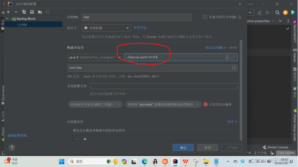Close the application.properties editor tab
298x167 pixels.
click(x=273, y=21)
